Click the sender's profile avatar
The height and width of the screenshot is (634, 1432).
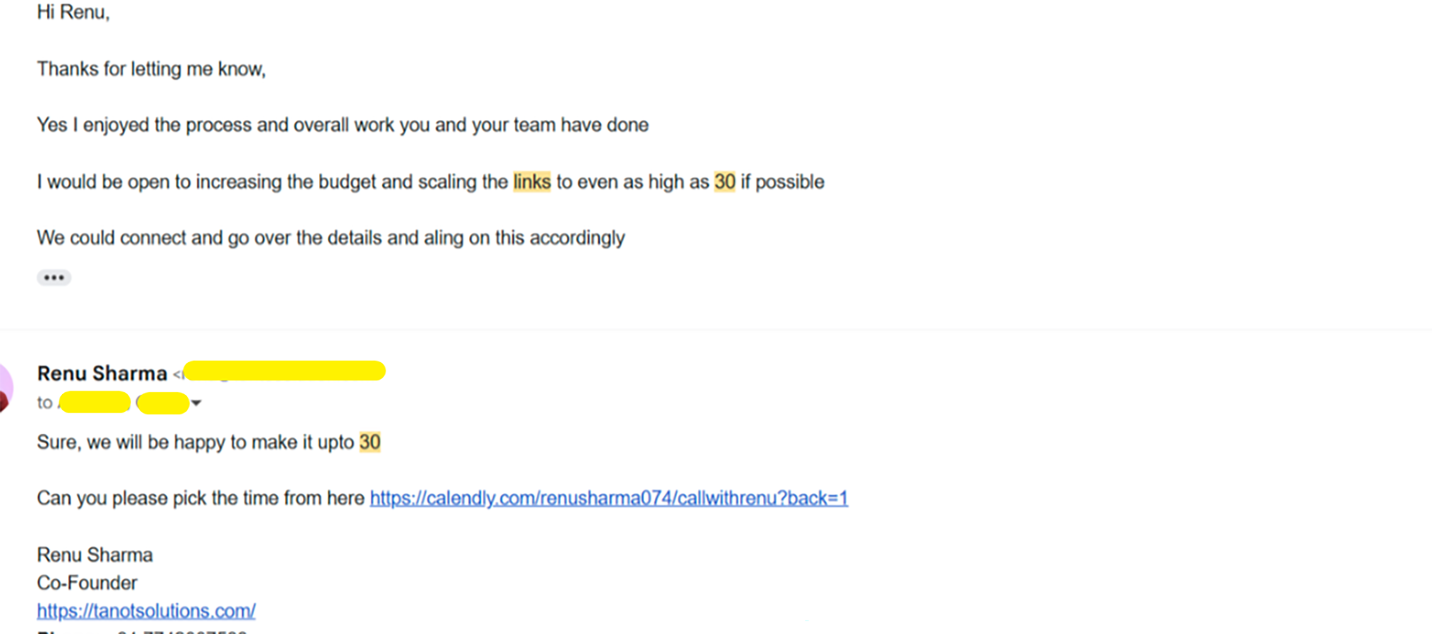point(5,388)
